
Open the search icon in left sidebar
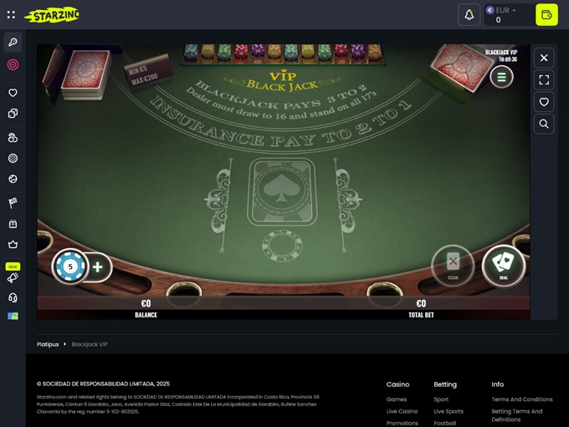pos(13,43)
